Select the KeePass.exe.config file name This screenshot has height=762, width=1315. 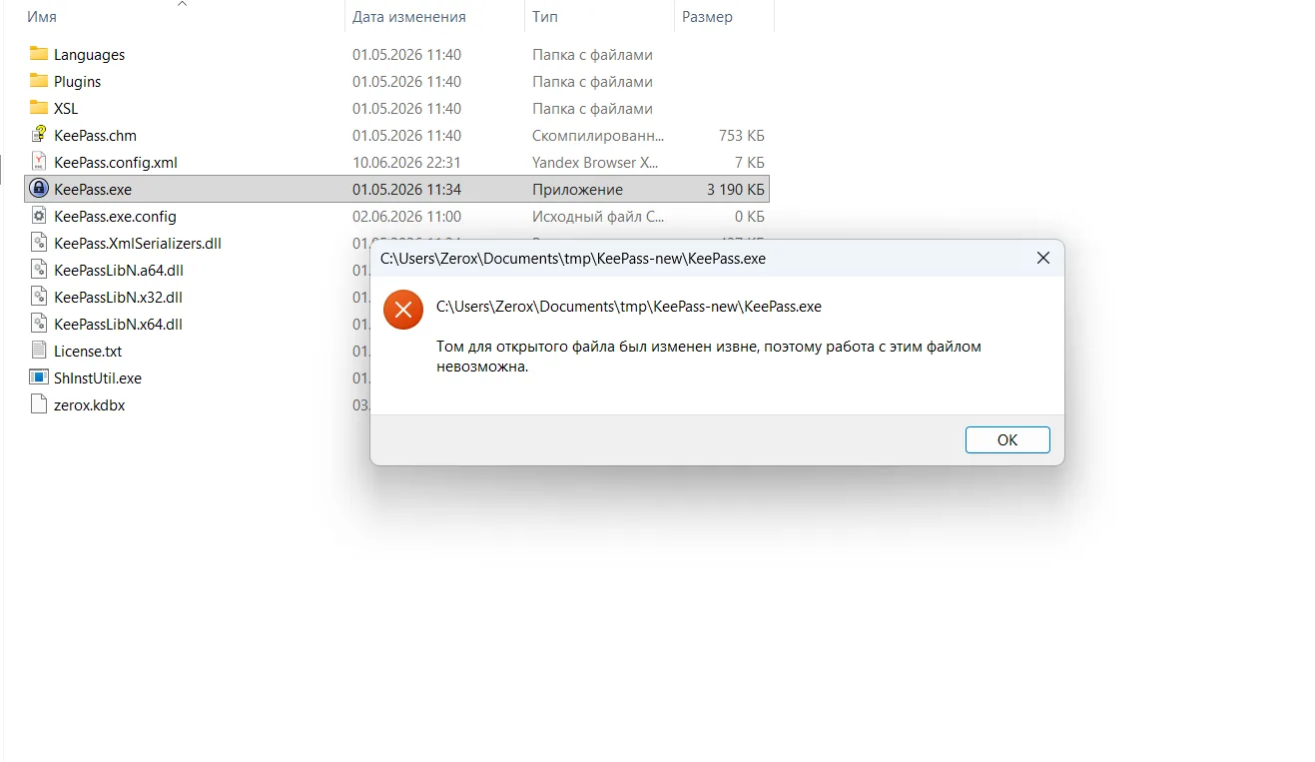coord(116,217)
